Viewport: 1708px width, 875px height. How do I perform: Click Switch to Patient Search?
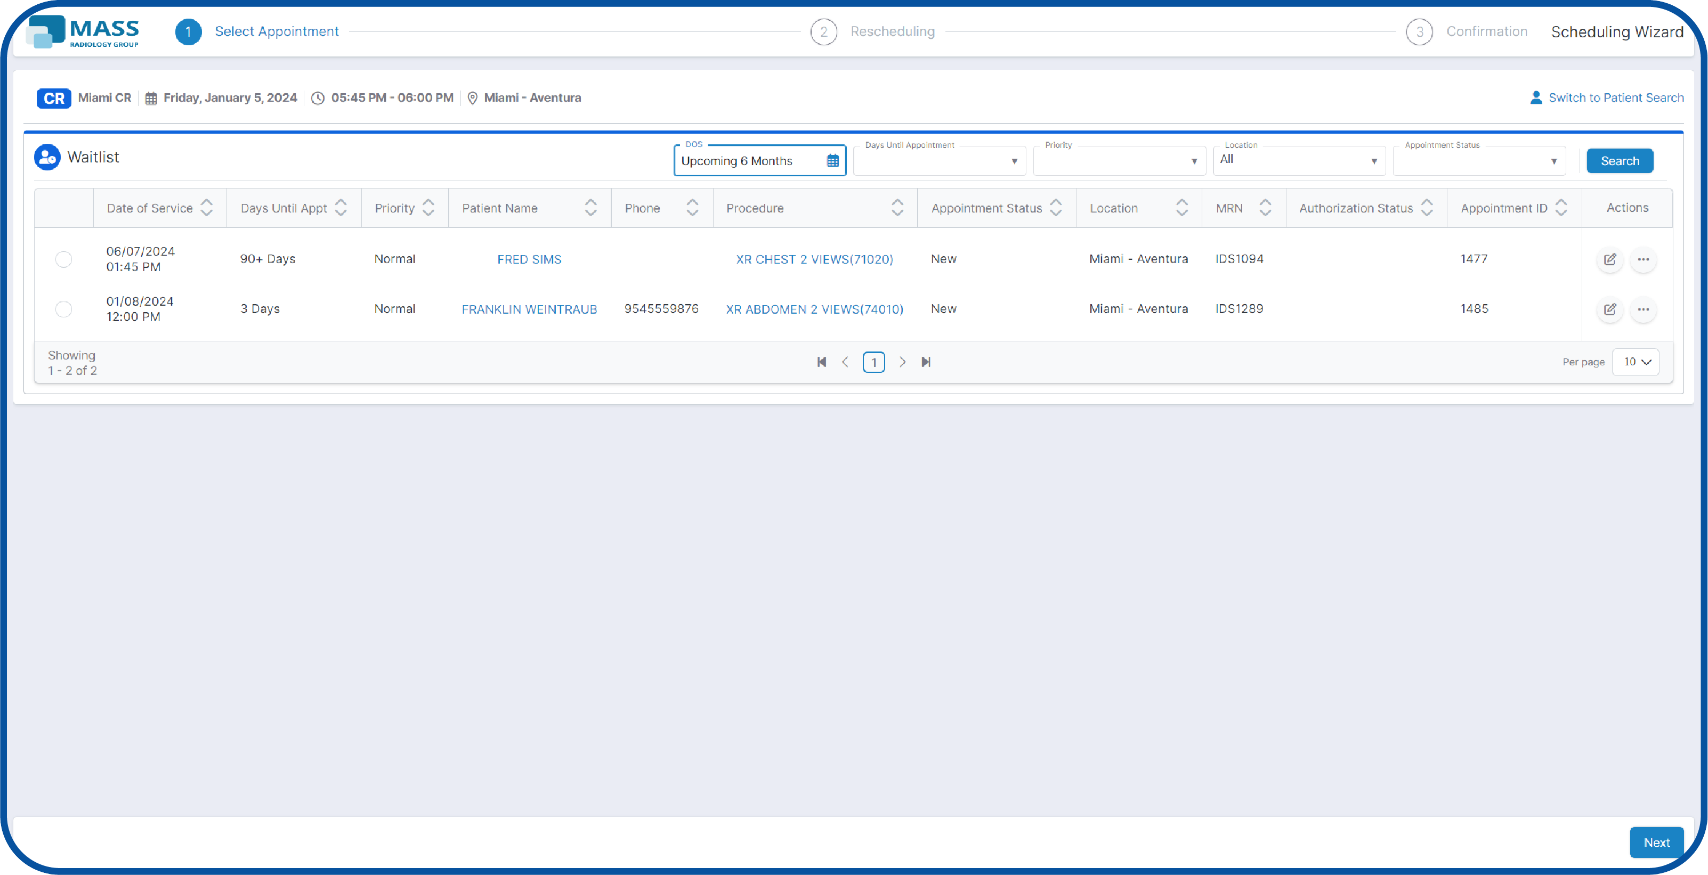pyautogui.click(x=1616, y=97)
